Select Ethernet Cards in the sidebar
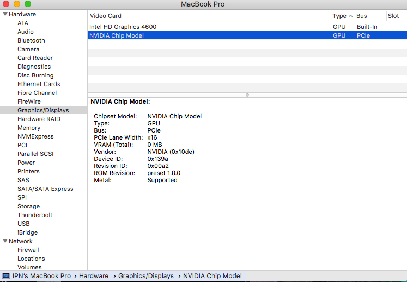This screenshot has width=407, height=282. (39, 84)
